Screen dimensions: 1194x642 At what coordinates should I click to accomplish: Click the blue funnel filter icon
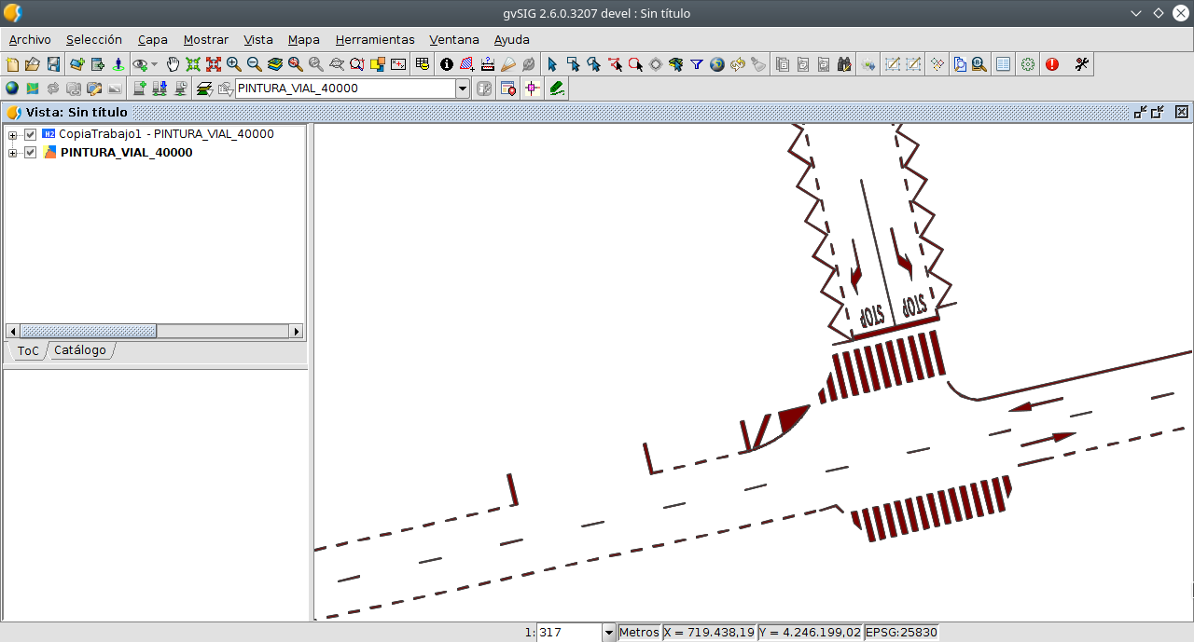697,64
